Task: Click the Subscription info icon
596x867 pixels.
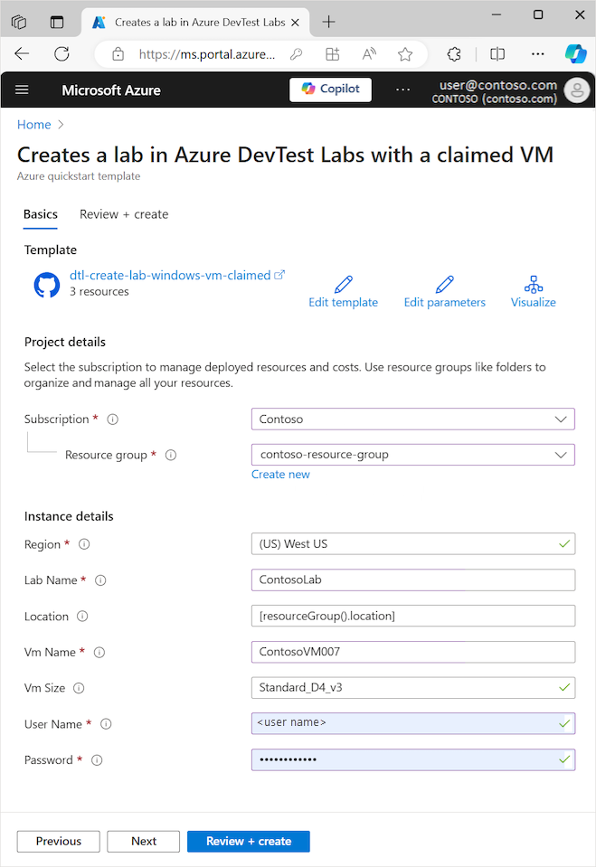Action: click(x=110, y=419)
